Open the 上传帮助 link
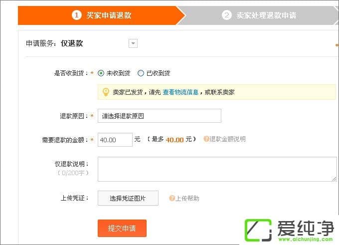 click(x=187, y=198)
